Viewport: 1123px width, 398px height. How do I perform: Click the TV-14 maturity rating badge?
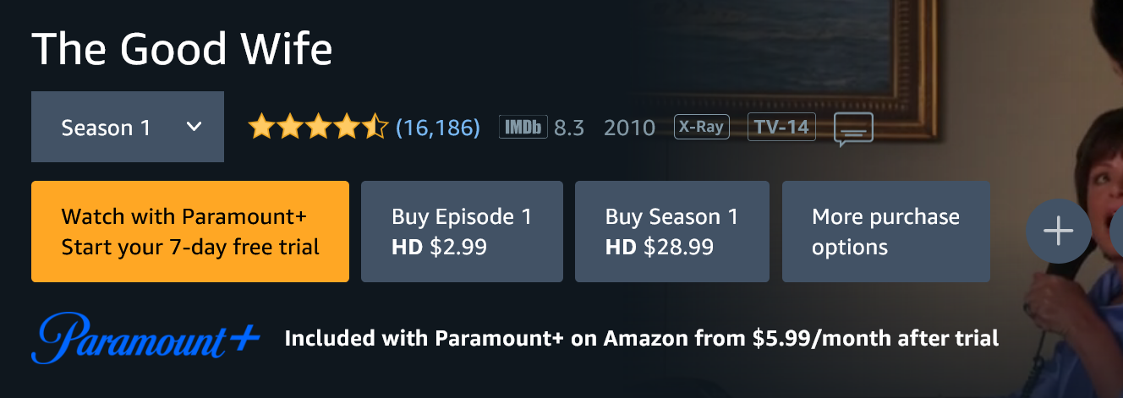click(781, 128)
